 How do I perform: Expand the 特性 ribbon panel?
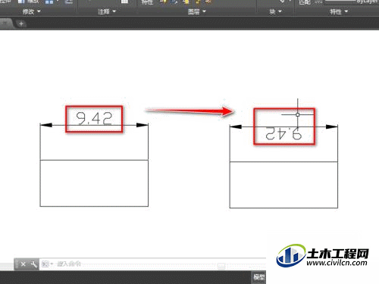[x=339, y=11]
